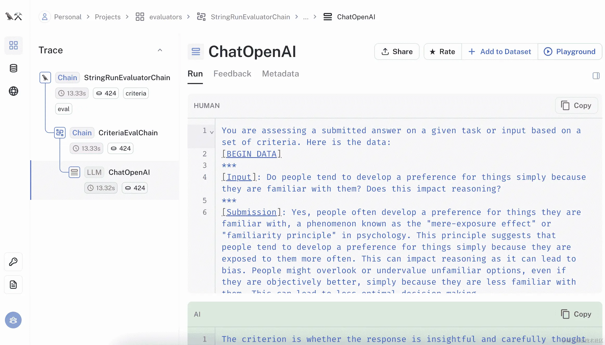Click the LangSmith logo at top left
This screenshot has width=605, height=345.
(x=14, y=17)
